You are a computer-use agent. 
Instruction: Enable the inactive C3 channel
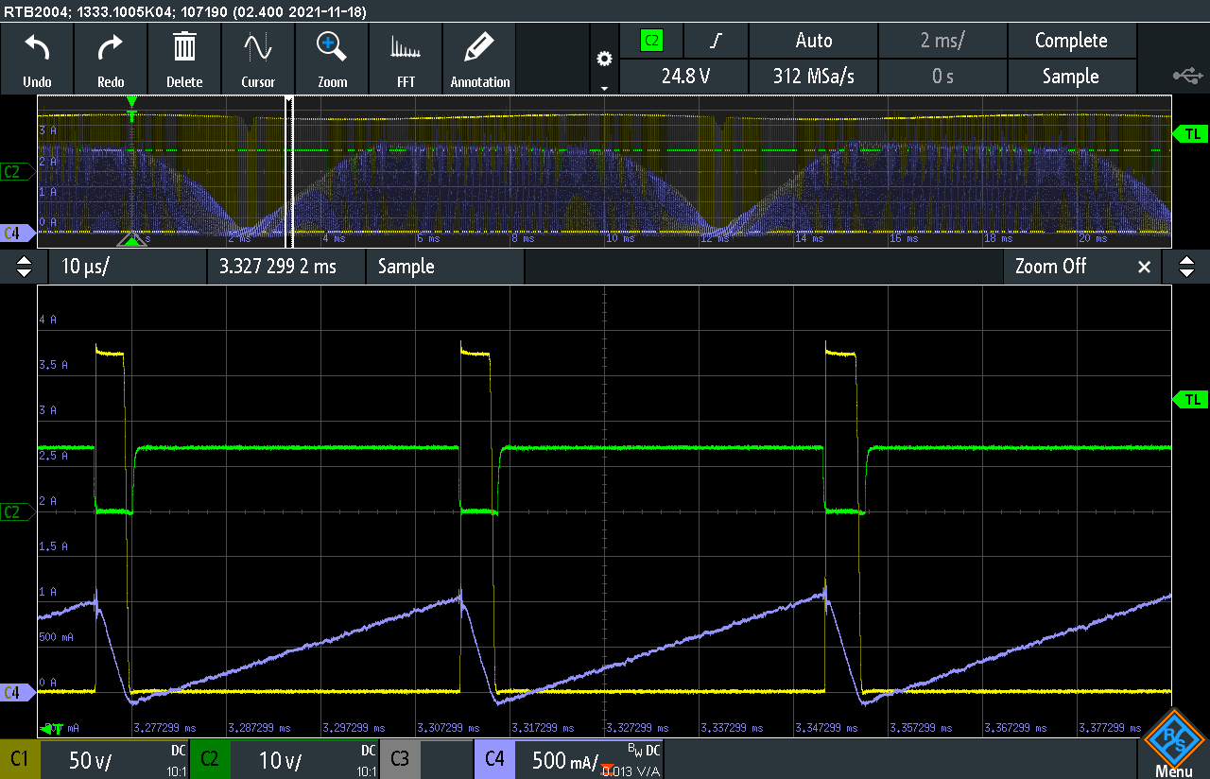coord(425,759)
